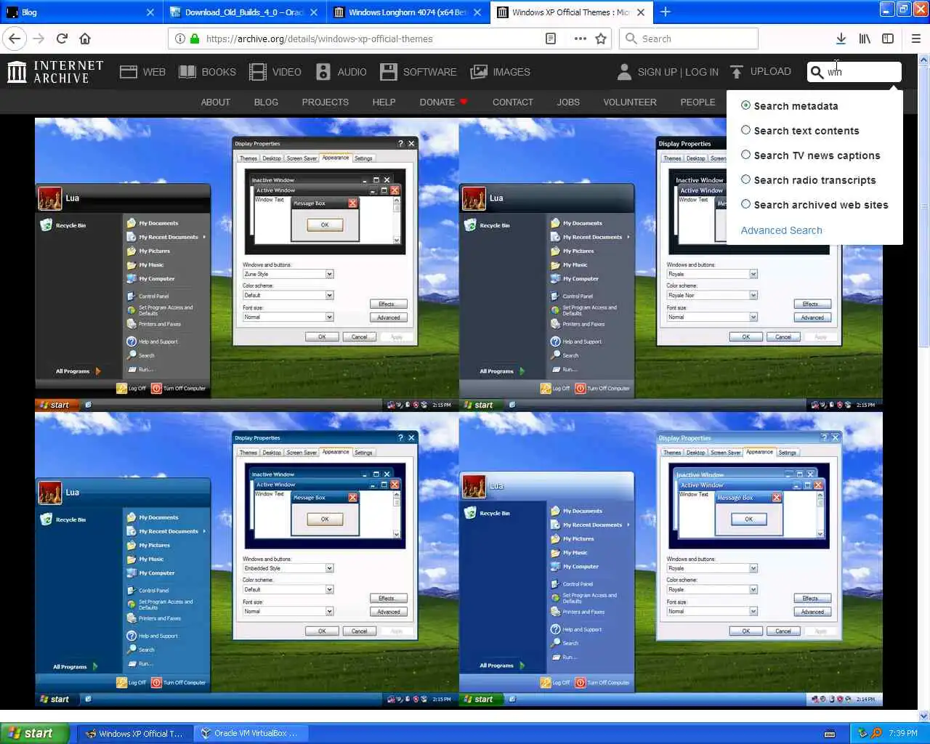Click the Internet Archive logo
The height and width of the screenshot is (744, 930).
pyautogui.click(x=55, y=72)
